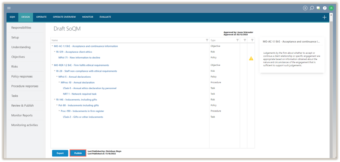The image size is (340, 162).
Task: Click the circled plus icon in header
Action: click(305, 8)
